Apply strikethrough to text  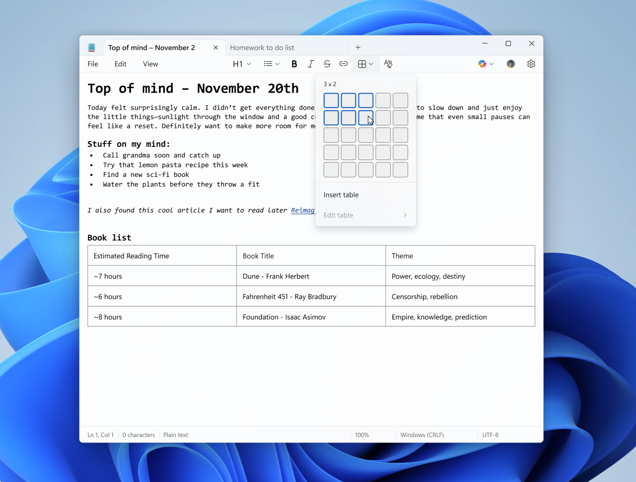click(327, 64)
